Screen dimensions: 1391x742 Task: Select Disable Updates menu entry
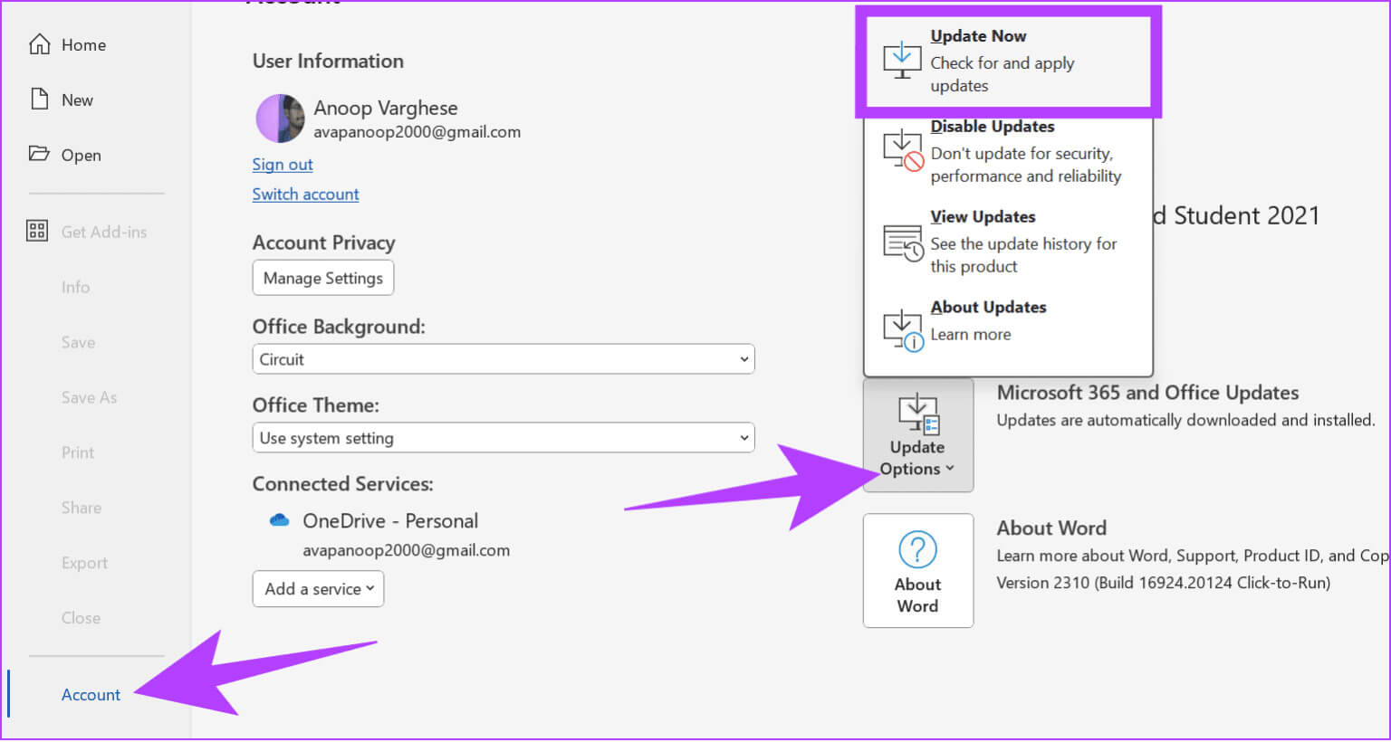click(x=1008, y=151)
